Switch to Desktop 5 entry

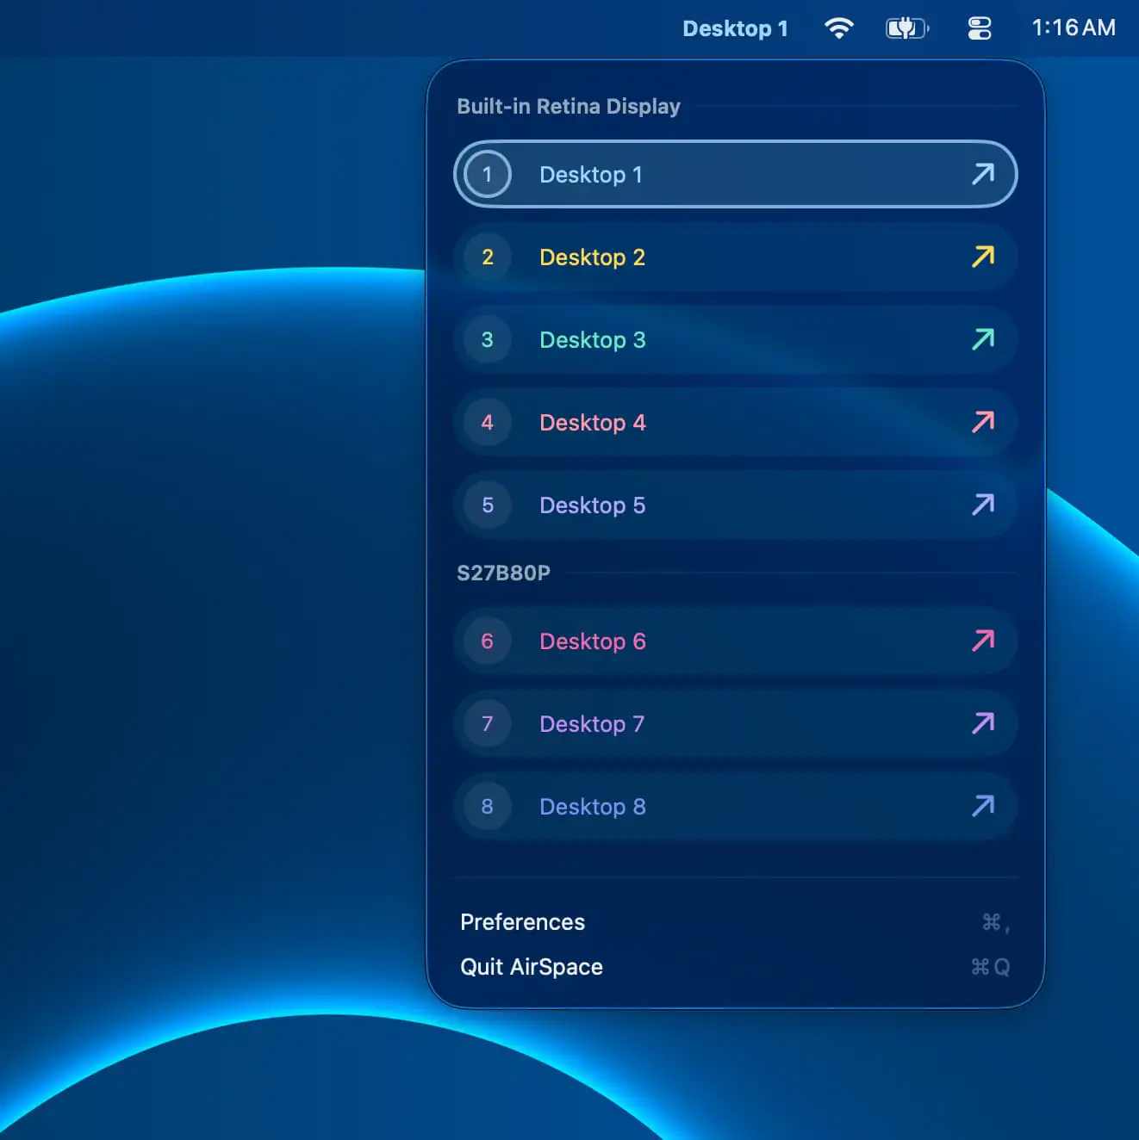[x=735, y=505]
